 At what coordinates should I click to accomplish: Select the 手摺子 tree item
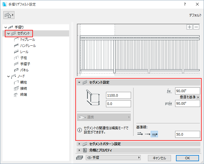[x=25, y=64]
